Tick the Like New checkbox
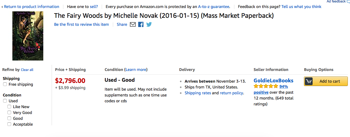350x137 pixels. pos(9,107)
